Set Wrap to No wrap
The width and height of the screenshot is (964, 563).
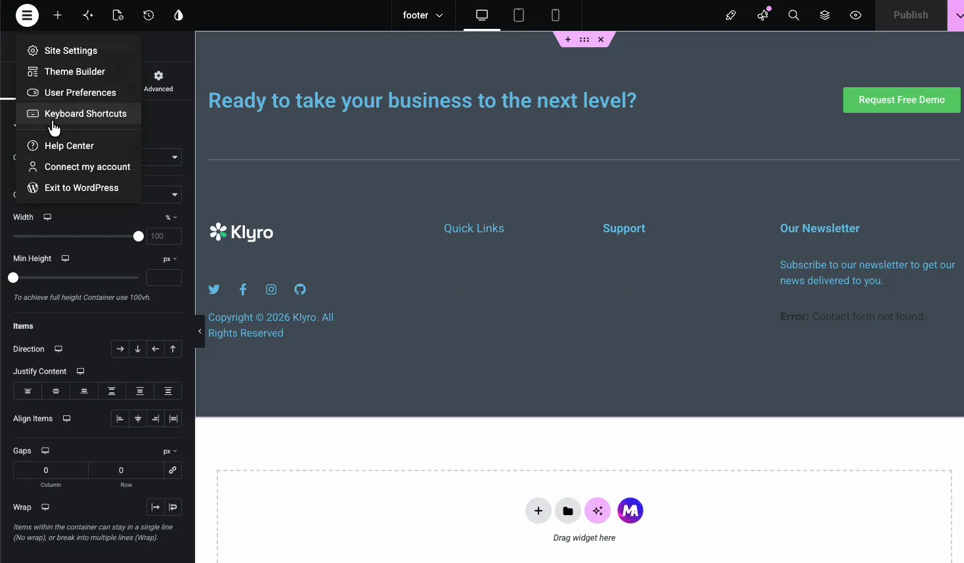coord(156,507)
